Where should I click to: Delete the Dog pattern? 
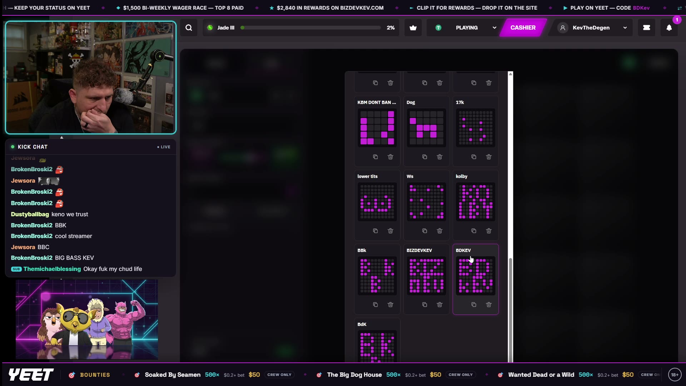pos(440,157)
